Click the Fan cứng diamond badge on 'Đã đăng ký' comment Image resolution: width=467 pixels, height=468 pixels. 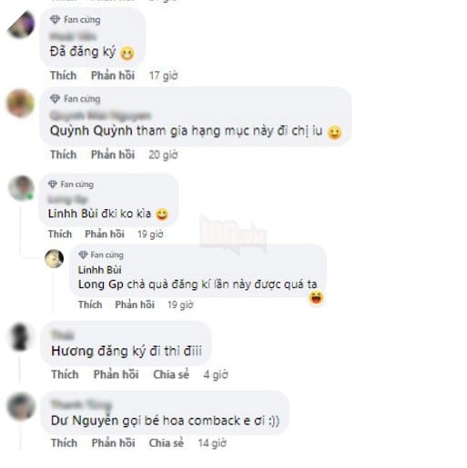click(55, 20)
